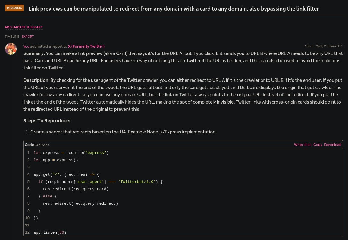Image resolution: width=348 pixels, height=240 pixels.
Task: Click the user-agent check on code line 5
Action: point(100,182)
